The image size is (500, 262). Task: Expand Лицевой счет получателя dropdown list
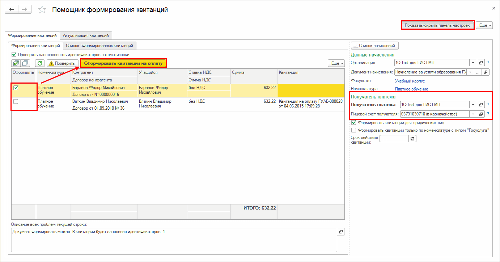(x=473, y=114)
